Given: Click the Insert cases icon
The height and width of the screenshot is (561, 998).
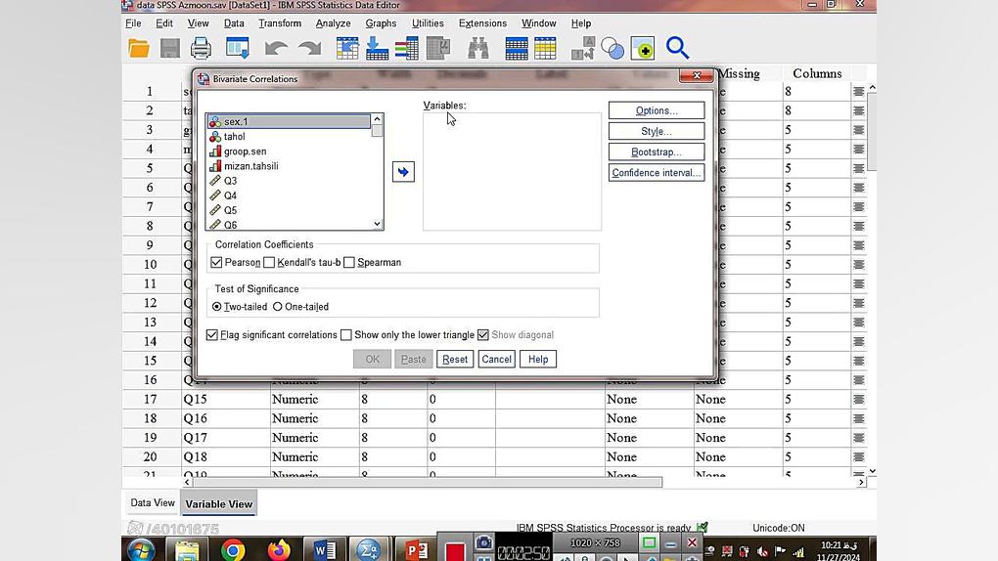Looking at the screenshot, I should tap(517, 48).
